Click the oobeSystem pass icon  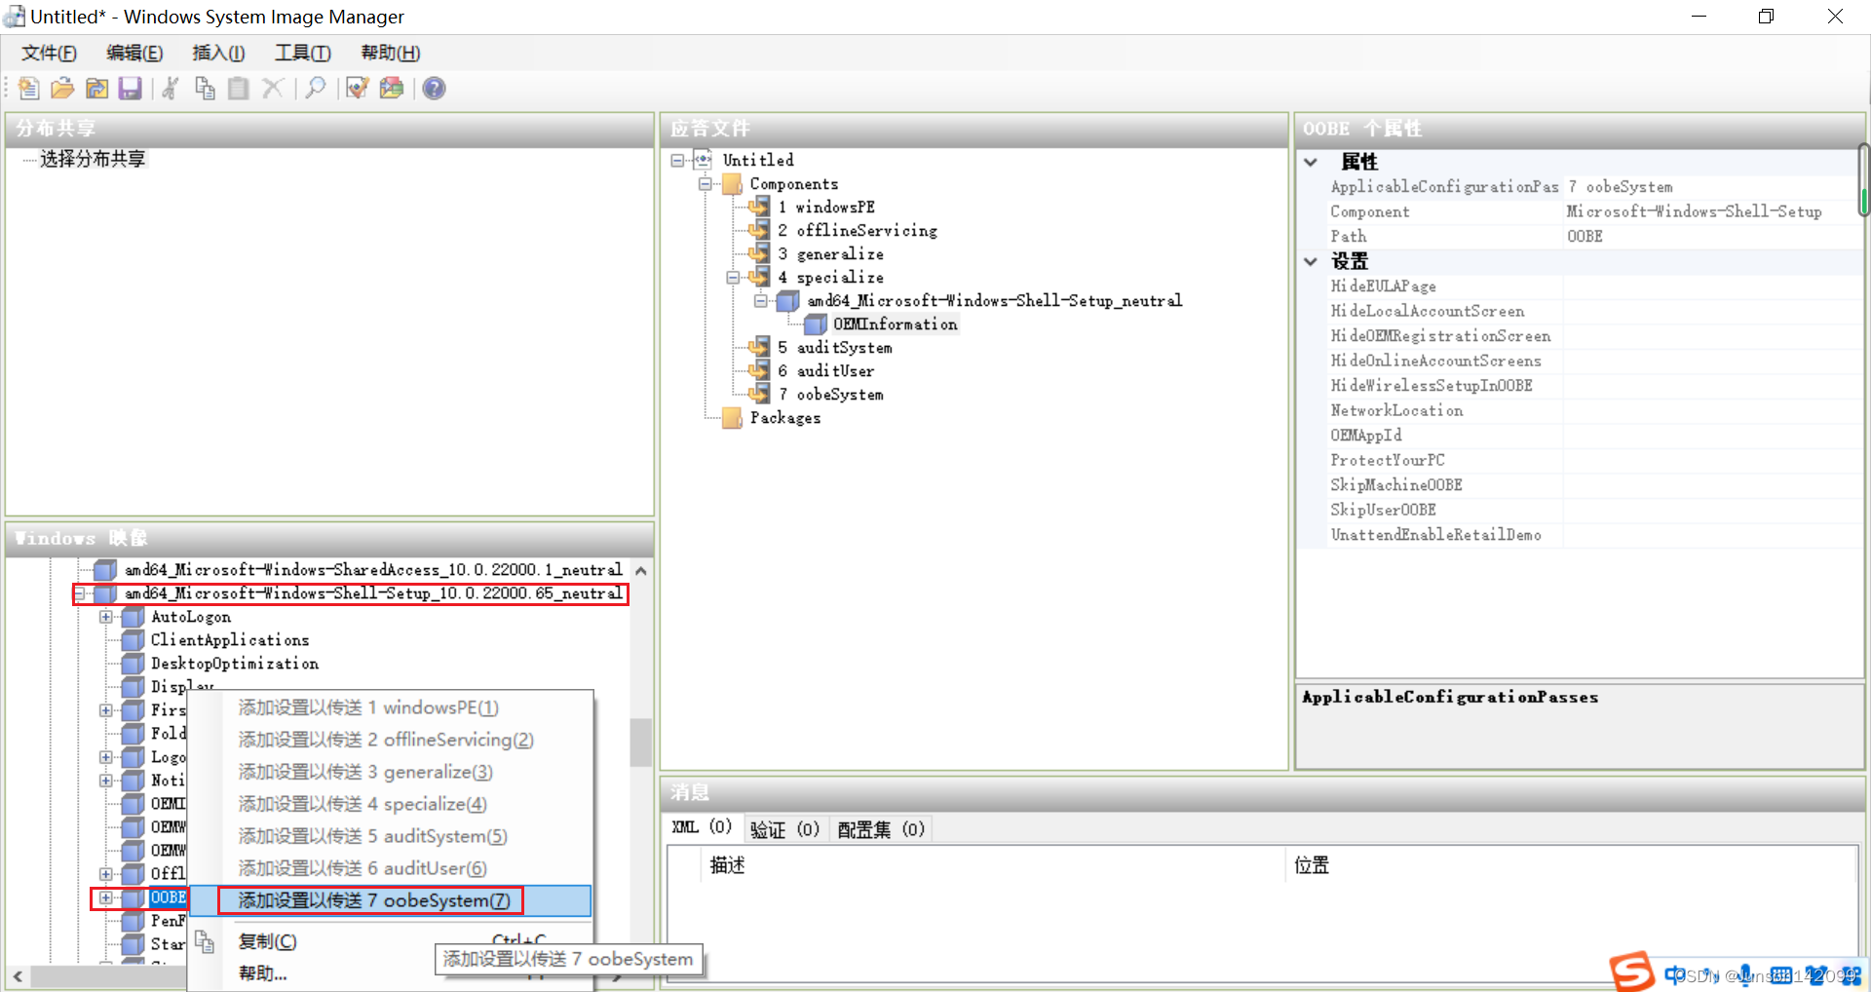point(759,394)
